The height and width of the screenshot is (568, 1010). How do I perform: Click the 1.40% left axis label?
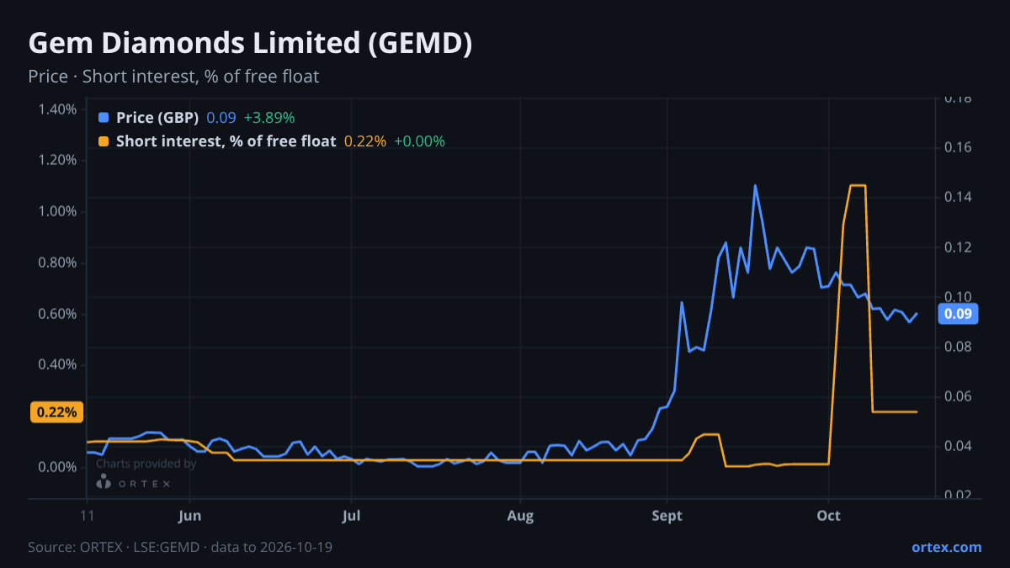(57, 109)
